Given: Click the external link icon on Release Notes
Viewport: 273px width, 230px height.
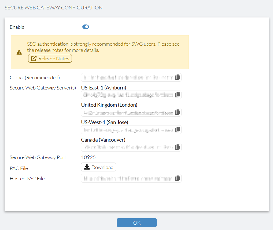Looking at the screenshot, I should pyautogui.click(x=33, y=58).
